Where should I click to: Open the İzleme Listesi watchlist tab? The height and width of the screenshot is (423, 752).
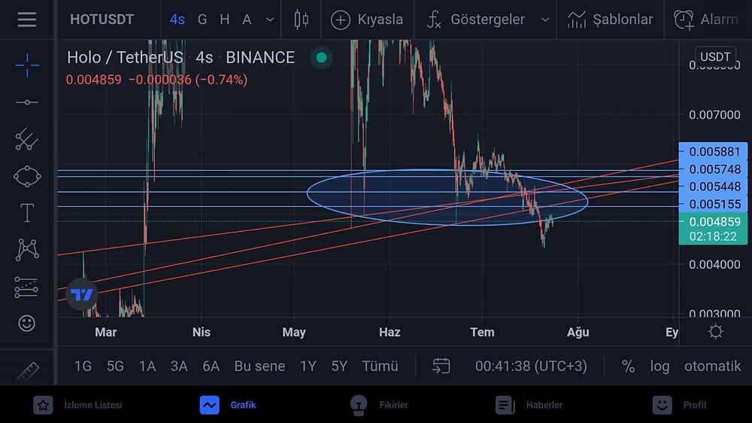click(78, 405)
